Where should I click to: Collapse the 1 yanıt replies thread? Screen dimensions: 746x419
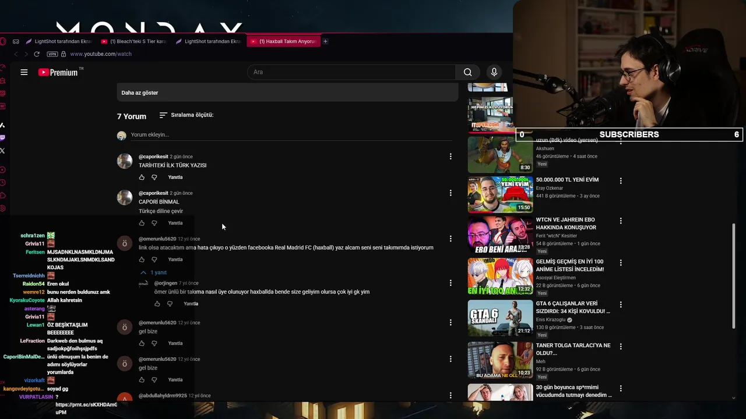[153, 272]
